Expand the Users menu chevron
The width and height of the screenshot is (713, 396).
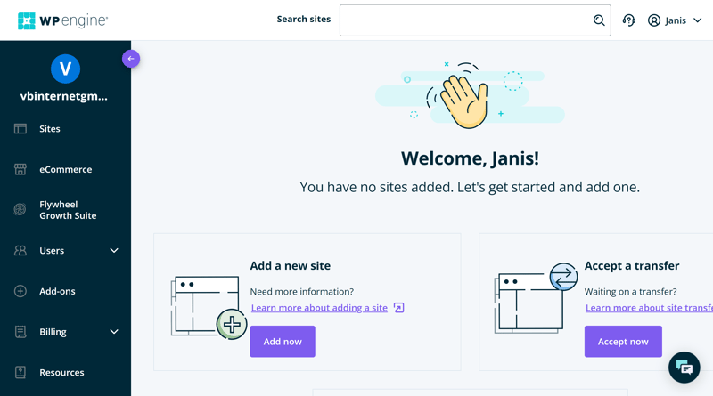(x=114, y=251)
